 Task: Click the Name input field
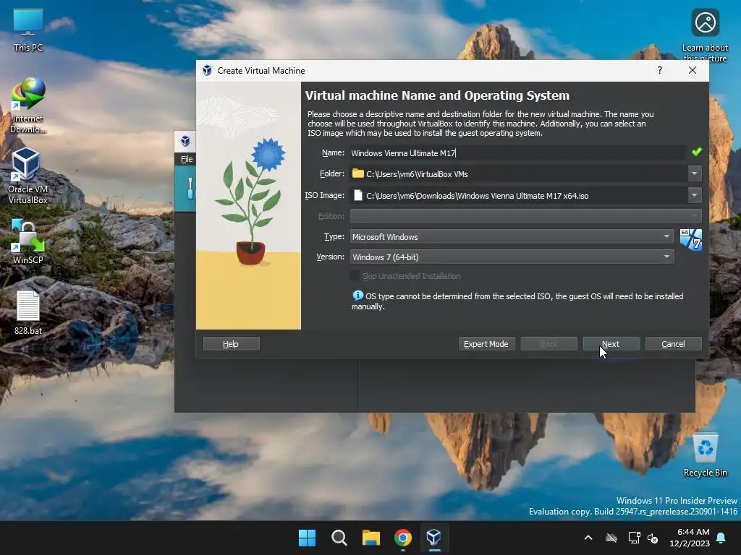pyautogui.click(x=517, y=153)
